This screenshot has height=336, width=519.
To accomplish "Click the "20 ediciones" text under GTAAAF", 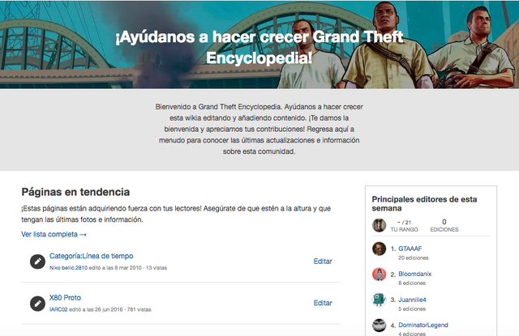I will point(413,257).
